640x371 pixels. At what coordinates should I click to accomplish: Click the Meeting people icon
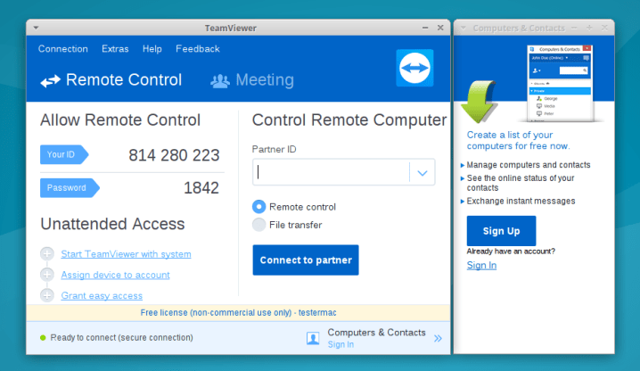click(220, 81)
